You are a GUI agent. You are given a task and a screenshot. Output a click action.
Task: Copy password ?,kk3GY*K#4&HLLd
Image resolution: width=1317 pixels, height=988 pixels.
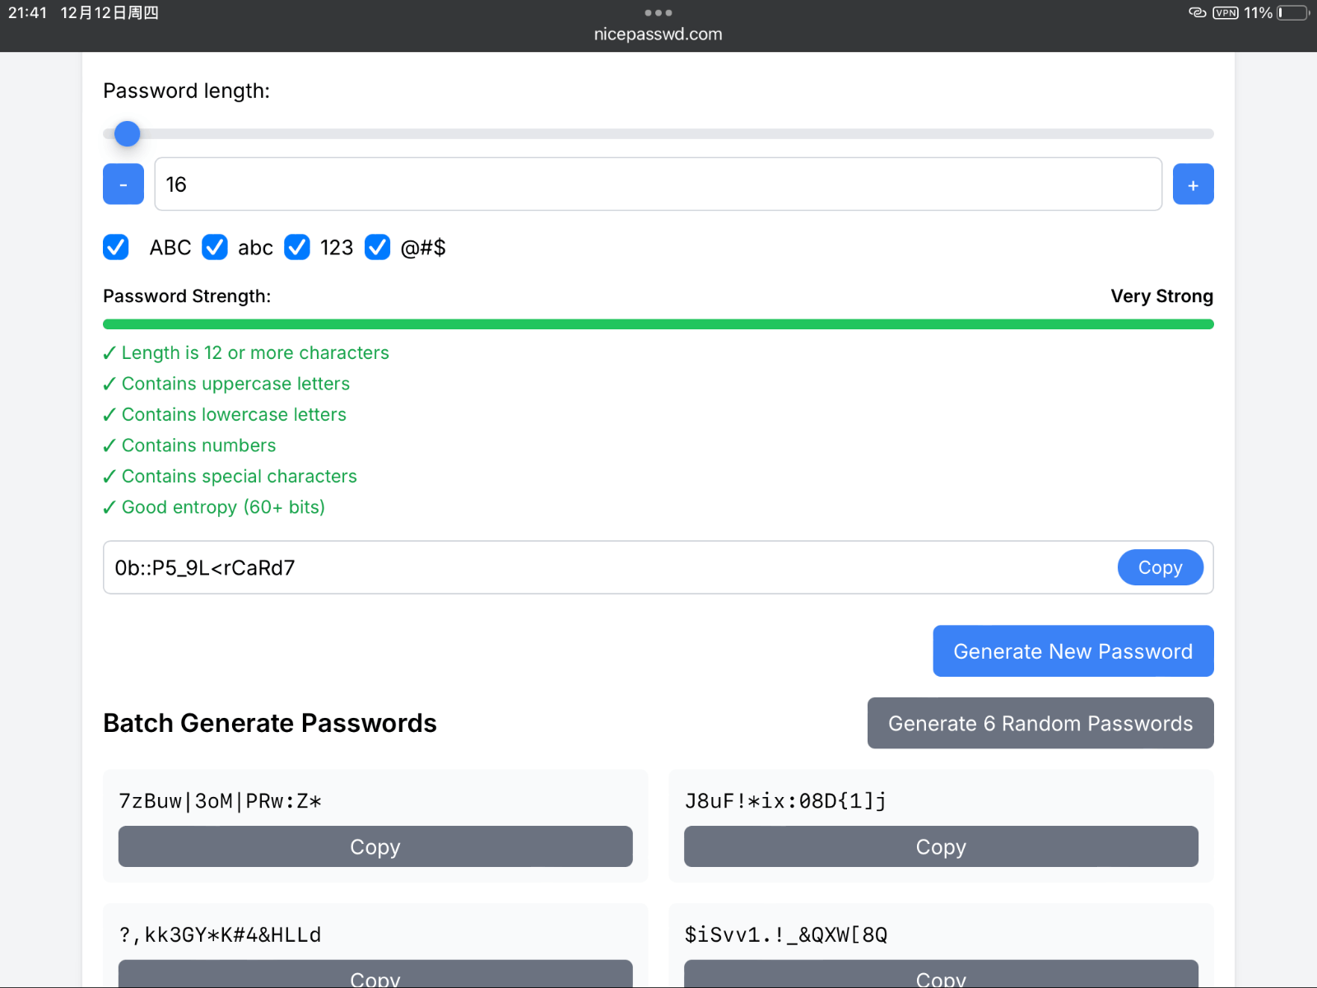(375, 974)
